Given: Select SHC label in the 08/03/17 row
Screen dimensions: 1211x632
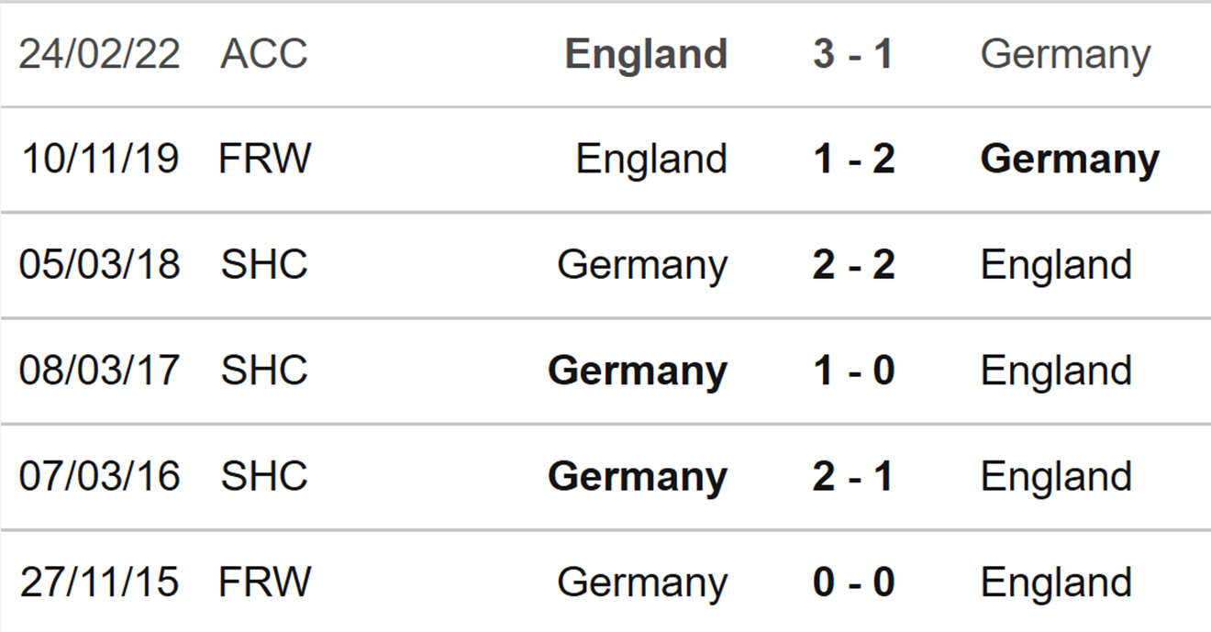Looking at the screenshot, I should point(264,371).
